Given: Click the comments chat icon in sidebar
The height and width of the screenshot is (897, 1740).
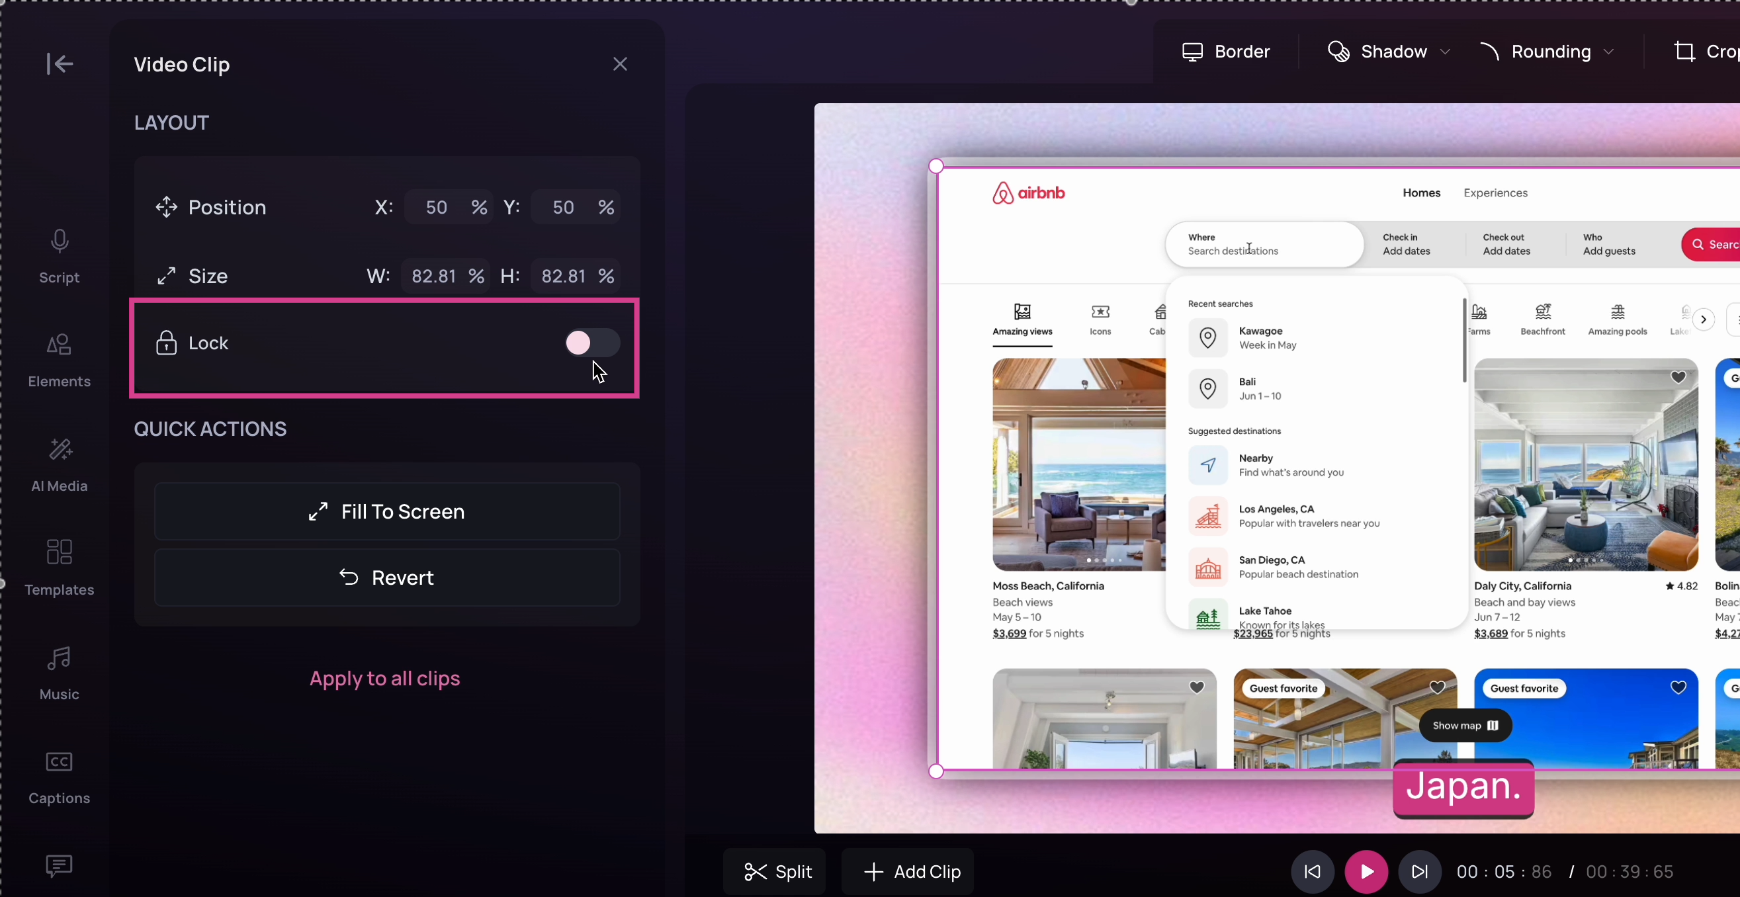Looking at the screenshot, I should [60, 866].
